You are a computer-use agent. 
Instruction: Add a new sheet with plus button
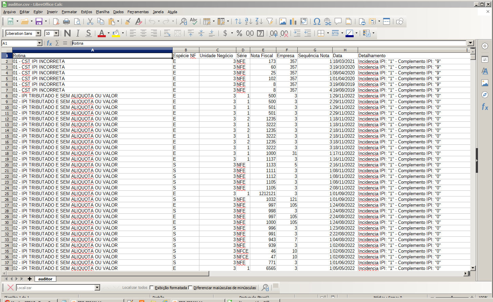click(x=29, y=279)
